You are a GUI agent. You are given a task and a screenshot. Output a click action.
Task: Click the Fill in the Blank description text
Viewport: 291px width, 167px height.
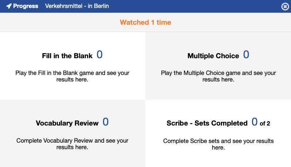point(72,76)
